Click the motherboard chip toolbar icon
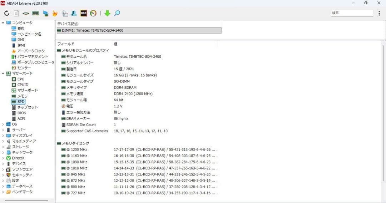This screenshot has height=203, width=386. click(x=26, y=13)
